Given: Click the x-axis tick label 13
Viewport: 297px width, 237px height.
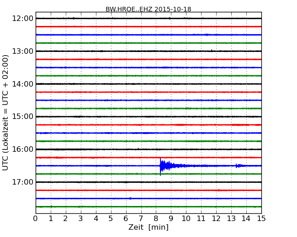Looking at the screenshot, I should click(231, 219).
